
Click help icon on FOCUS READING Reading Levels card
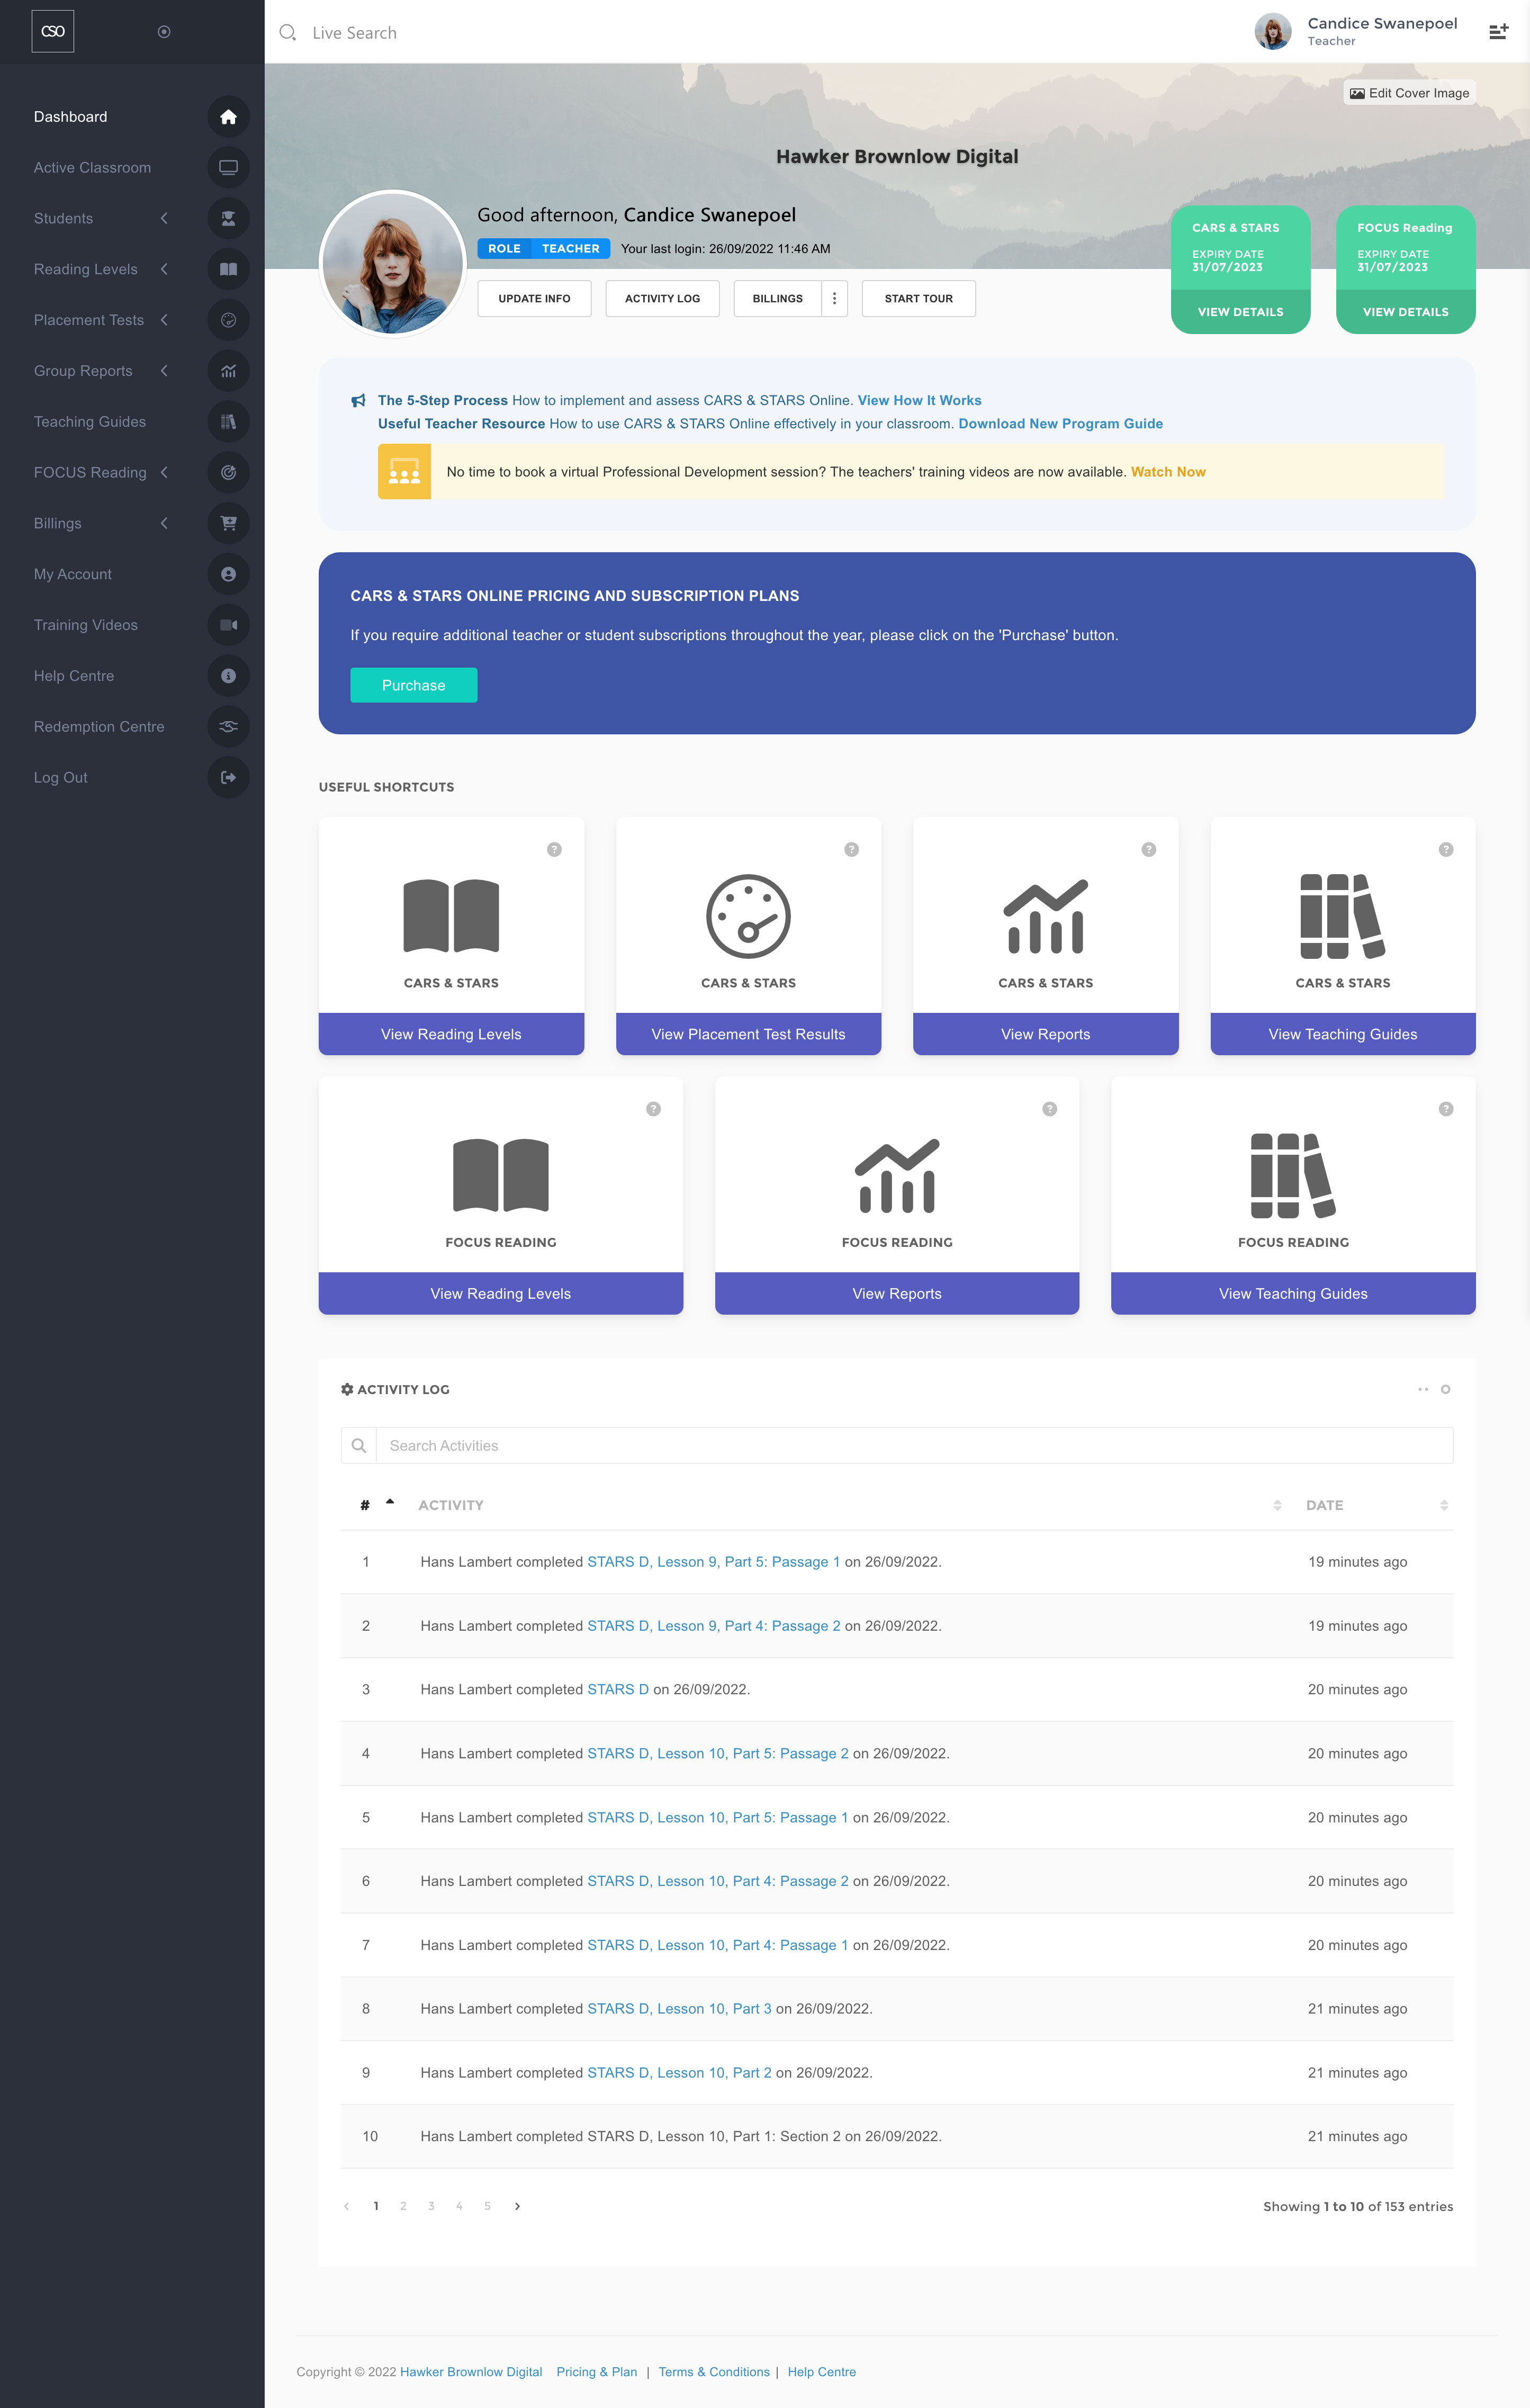[653, 1109]
